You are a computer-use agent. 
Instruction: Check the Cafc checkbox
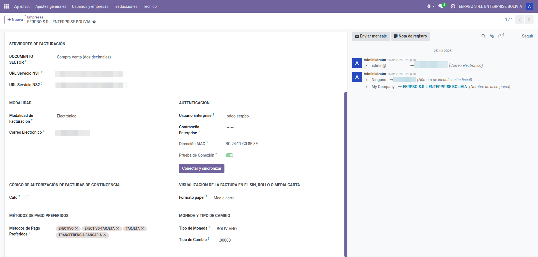coord(27,197)
